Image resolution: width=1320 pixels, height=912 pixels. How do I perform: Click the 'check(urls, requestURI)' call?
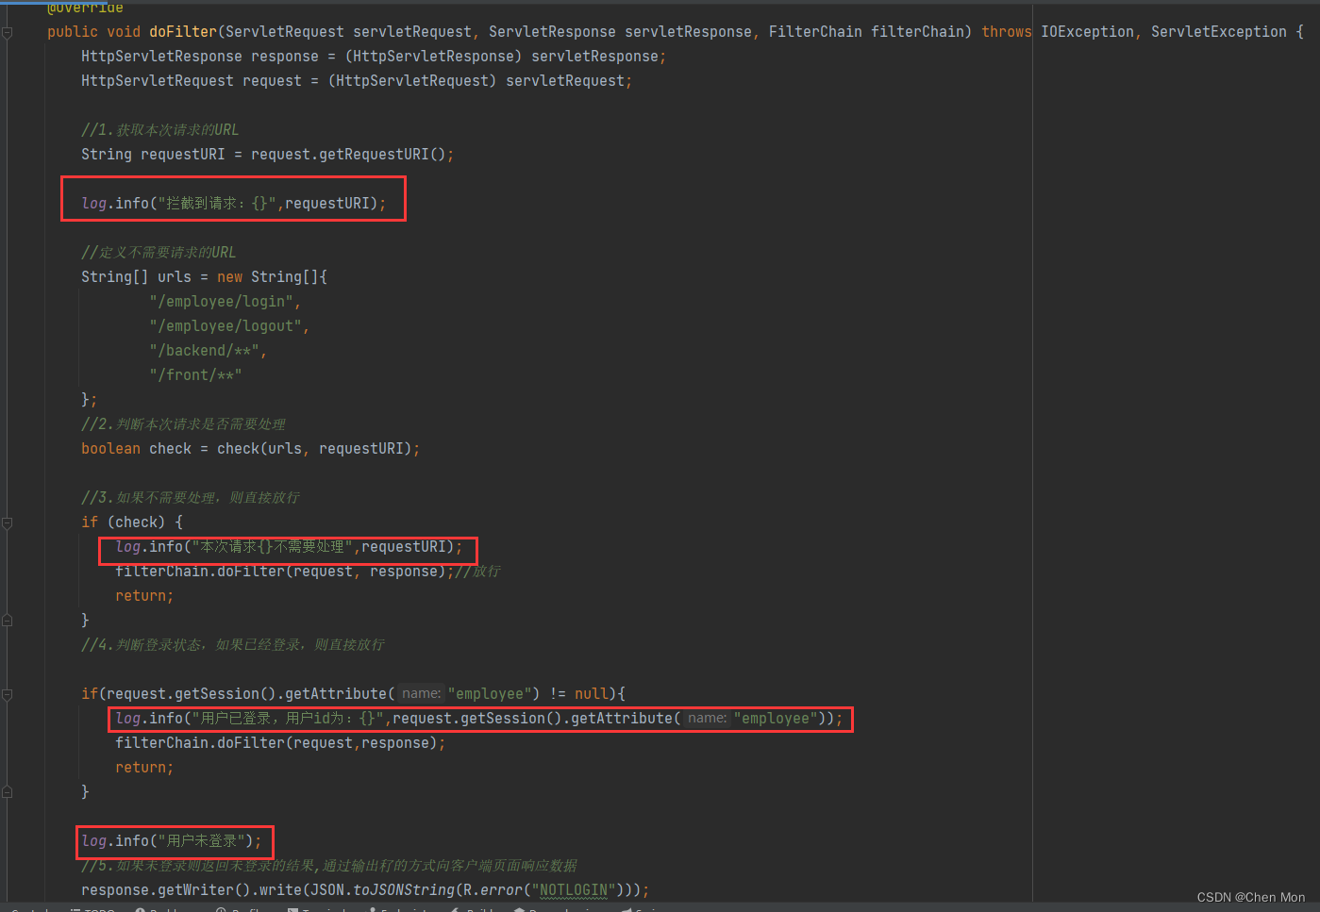pyautogui.click(x=314, y=449)
